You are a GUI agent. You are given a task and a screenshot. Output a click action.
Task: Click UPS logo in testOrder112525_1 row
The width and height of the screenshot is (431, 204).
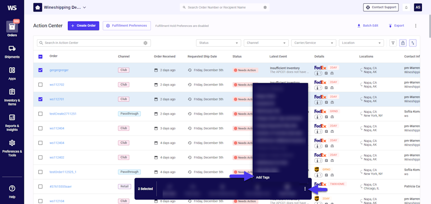(x=317, y=170)
